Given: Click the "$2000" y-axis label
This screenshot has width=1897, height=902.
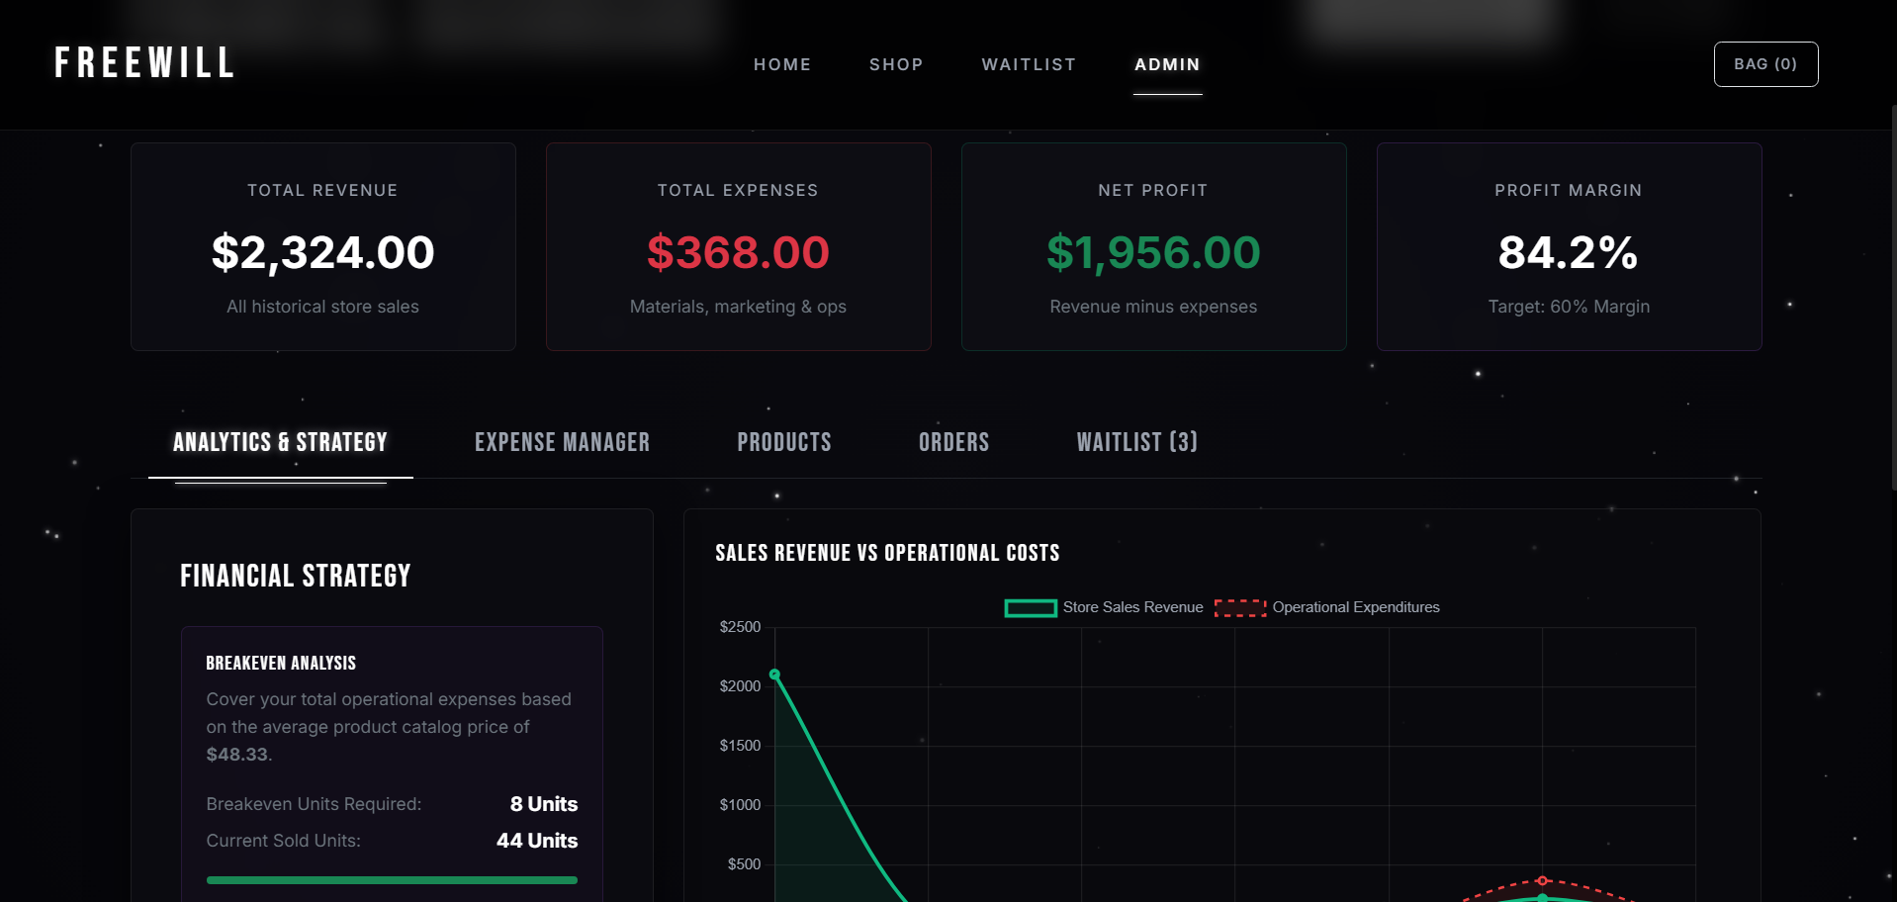Looking at the screenshot, I should tap(740, 686).
